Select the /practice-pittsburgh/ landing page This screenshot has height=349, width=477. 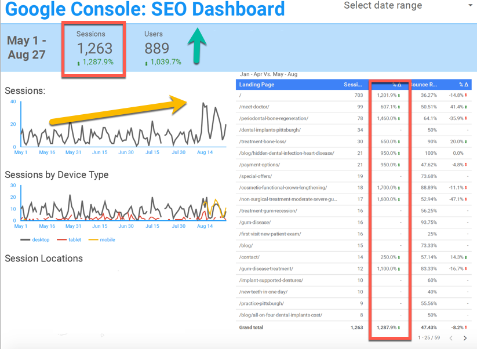click(x=261, y=303)
